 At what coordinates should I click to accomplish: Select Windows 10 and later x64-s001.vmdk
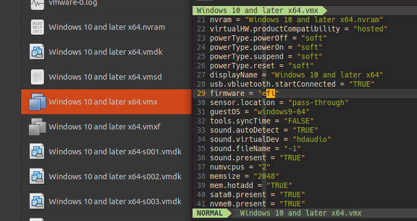(115, 152)
